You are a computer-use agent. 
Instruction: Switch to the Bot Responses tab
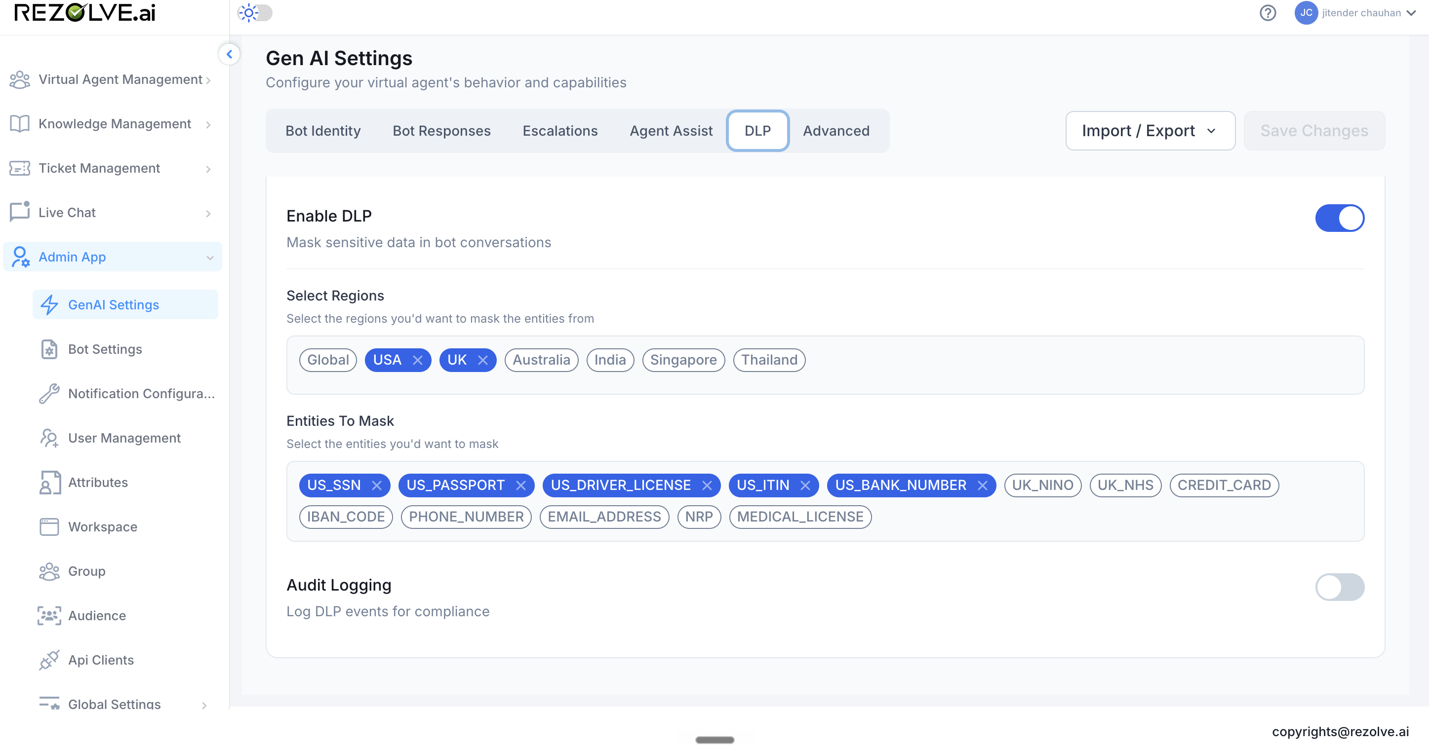click(x=441, y=131)
